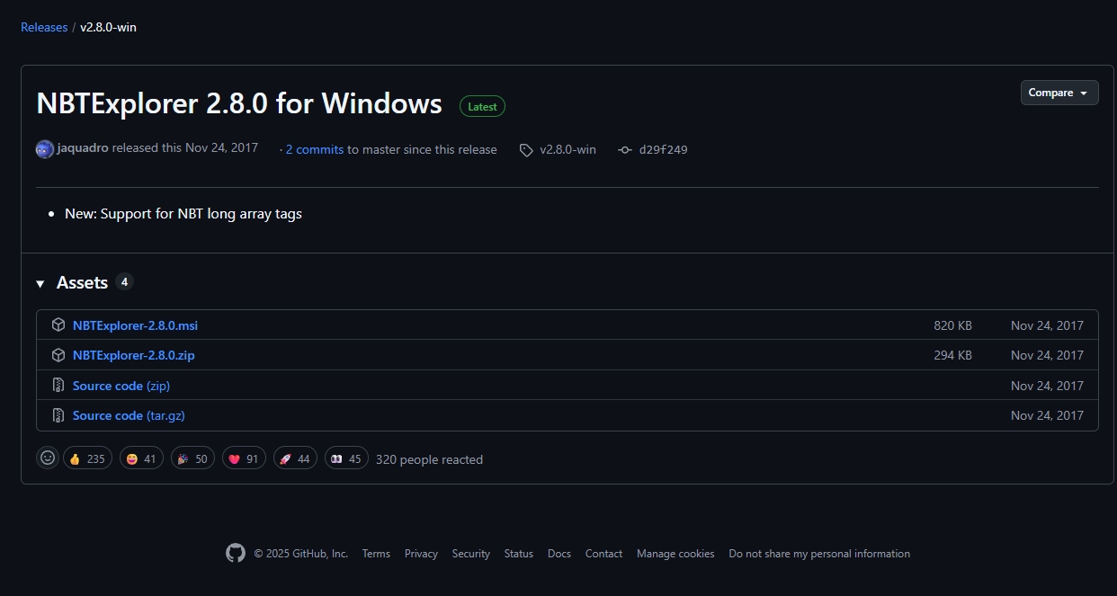Click the Nov 24, 2017 date in .zip asset row
1117x596 pixels.
[1047, 355]
